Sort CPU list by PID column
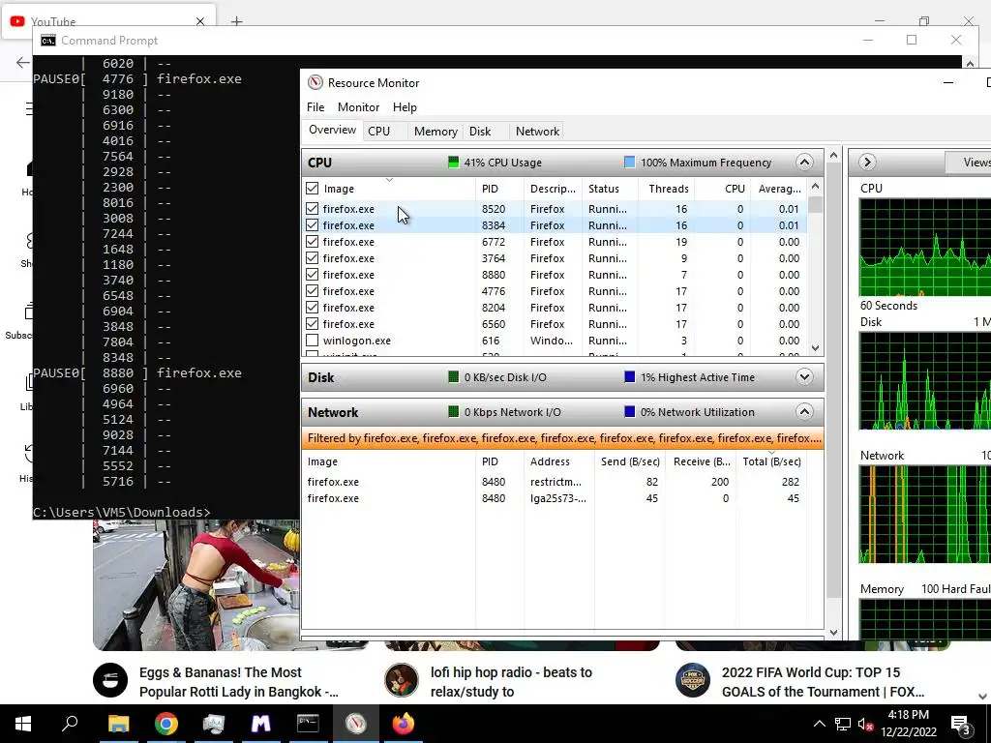The height and width of the screenshot is (743, 991). (499, 189)
